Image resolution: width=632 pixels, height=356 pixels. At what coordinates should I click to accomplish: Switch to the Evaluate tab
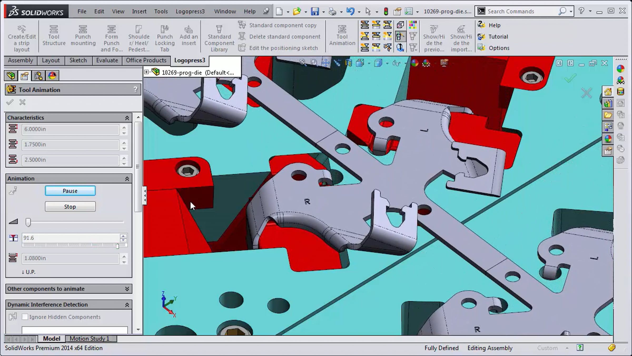(x=107, y=60)
